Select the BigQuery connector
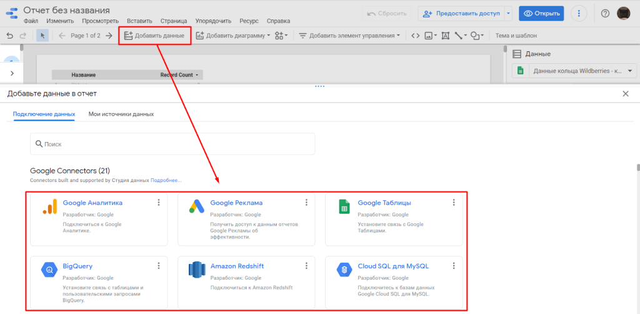 coord(77,266)
